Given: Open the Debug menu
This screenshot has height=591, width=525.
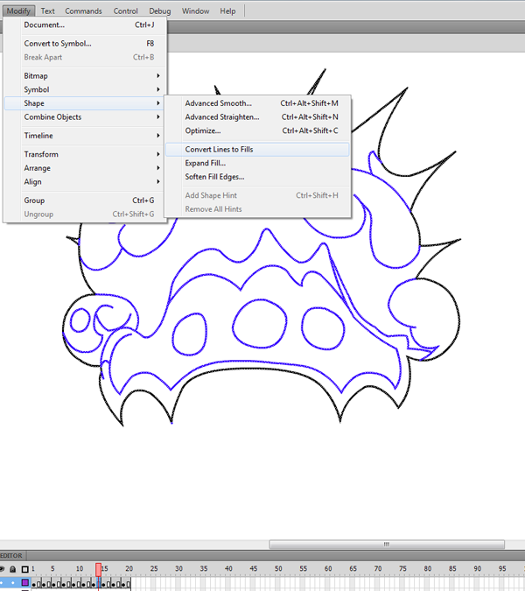Looking at the screenshot, I should click(x=159, y=11).
